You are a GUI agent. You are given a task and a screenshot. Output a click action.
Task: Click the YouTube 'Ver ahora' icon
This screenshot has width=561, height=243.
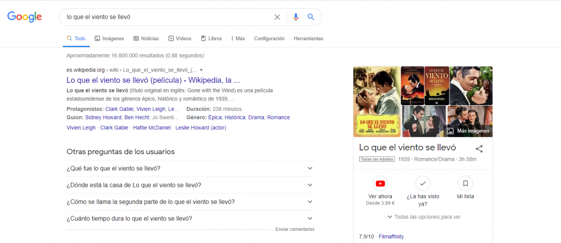click(380, 183)
